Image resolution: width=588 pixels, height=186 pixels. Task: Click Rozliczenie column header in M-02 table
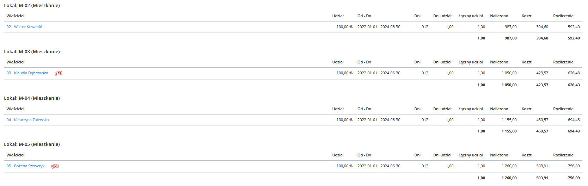tap(563, 16)
